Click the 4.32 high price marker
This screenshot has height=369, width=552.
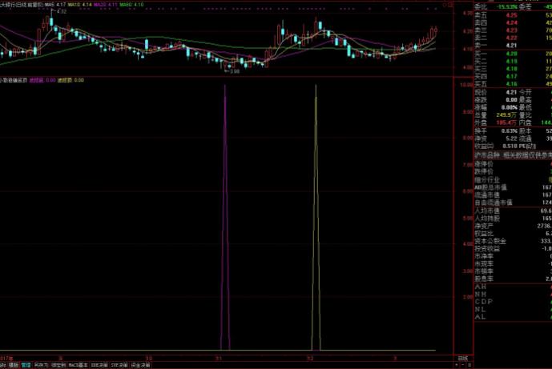[x=61, y=12]
